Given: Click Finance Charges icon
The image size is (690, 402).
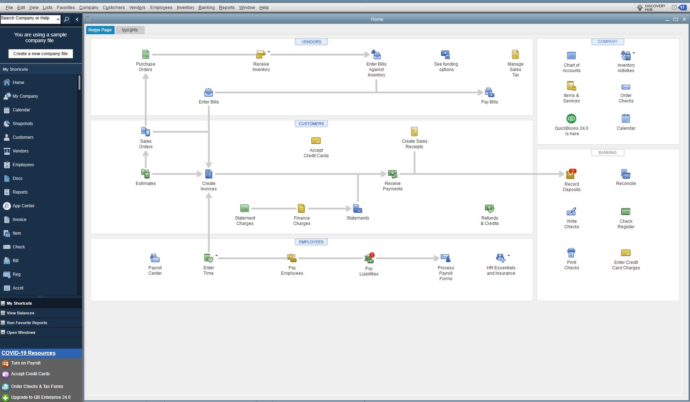Looking at the screenshot, I should [x=301, y=208].
